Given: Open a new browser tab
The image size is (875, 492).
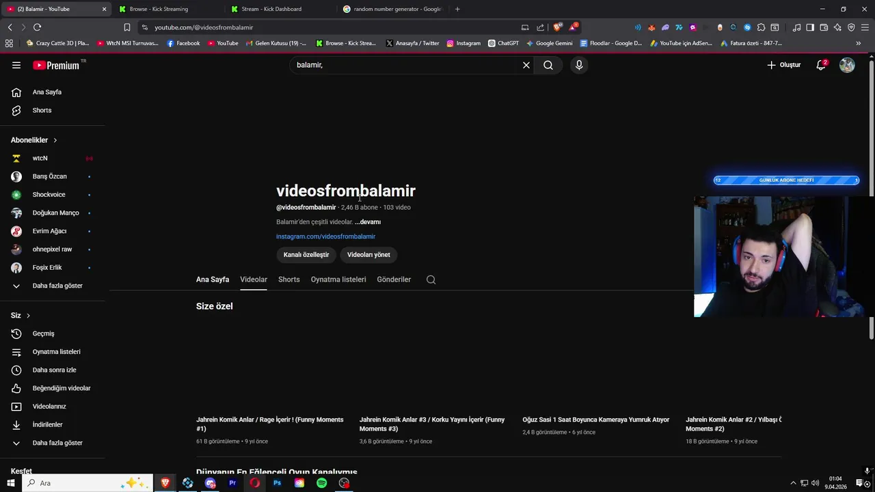Looking at the screenshot, I should pyautogui.click(x=457, y=9).
